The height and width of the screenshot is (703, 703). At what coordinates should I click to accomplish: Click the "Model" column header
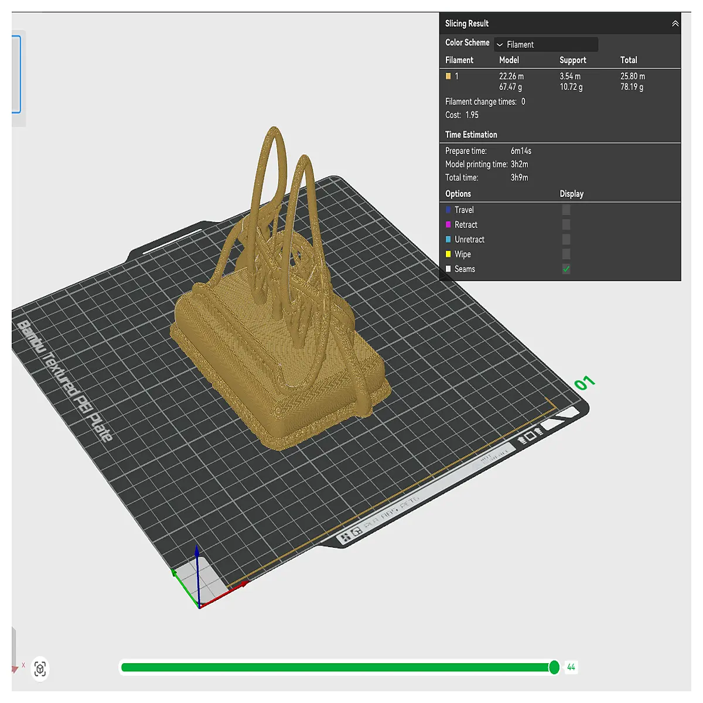point(509,60)
